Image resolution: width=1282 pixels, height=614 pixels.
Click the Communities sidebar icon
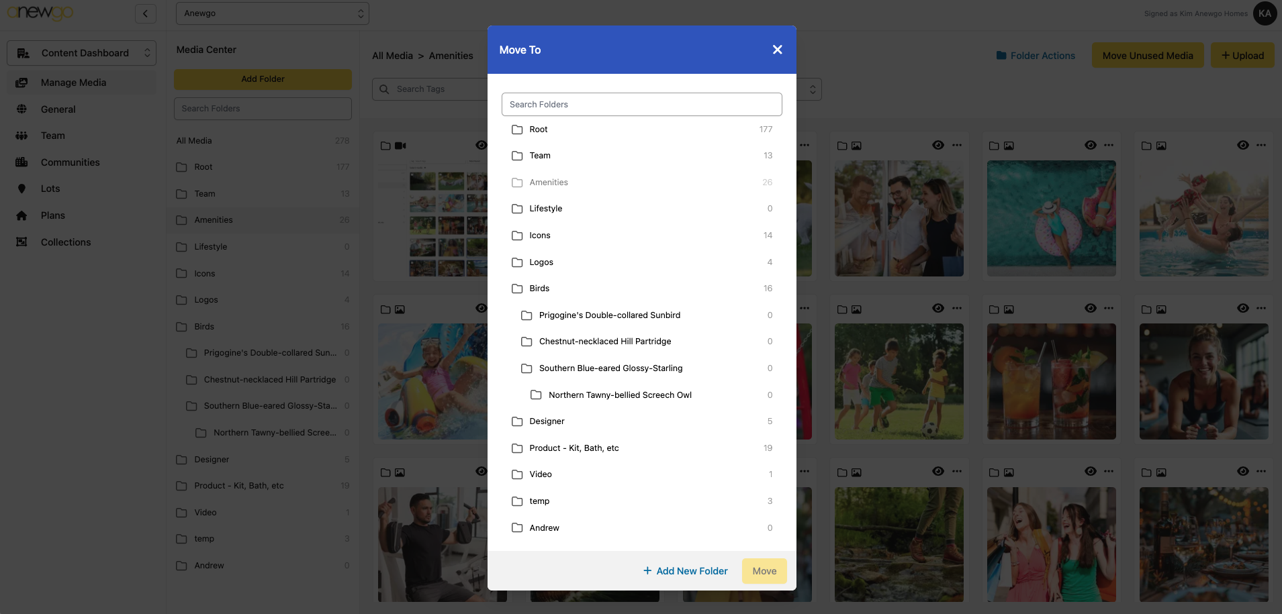click(21, 162)
